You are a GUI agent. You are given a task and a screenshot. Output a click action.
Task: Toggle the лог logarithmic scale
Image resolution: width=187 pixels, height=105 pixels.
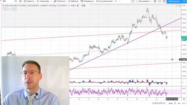pyautogui.click(x=179, y=103)
